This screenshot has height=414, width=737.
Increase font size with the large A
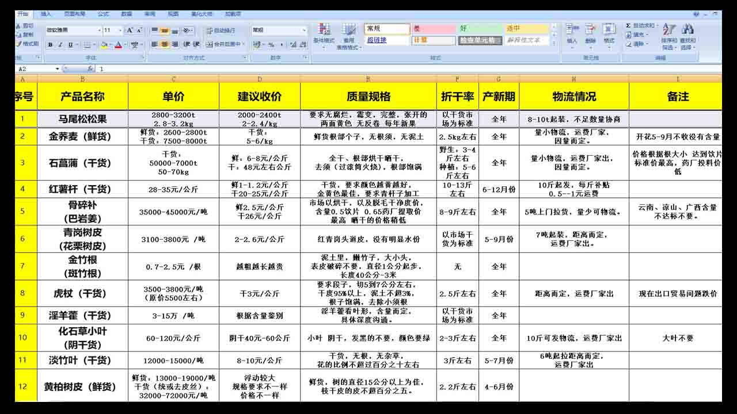[130, 30]
